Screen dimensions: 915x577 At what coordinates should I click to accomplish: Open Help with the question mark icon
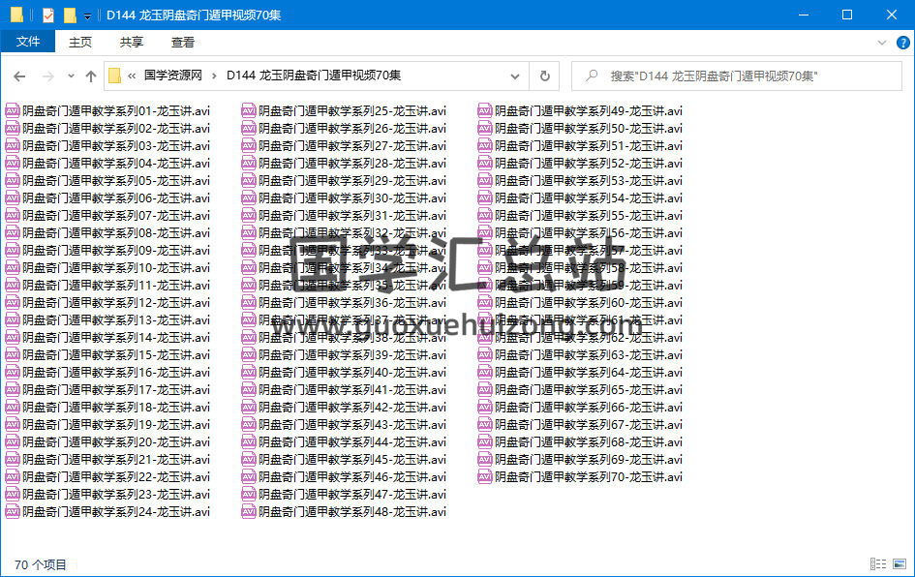[x=902, y=43]
